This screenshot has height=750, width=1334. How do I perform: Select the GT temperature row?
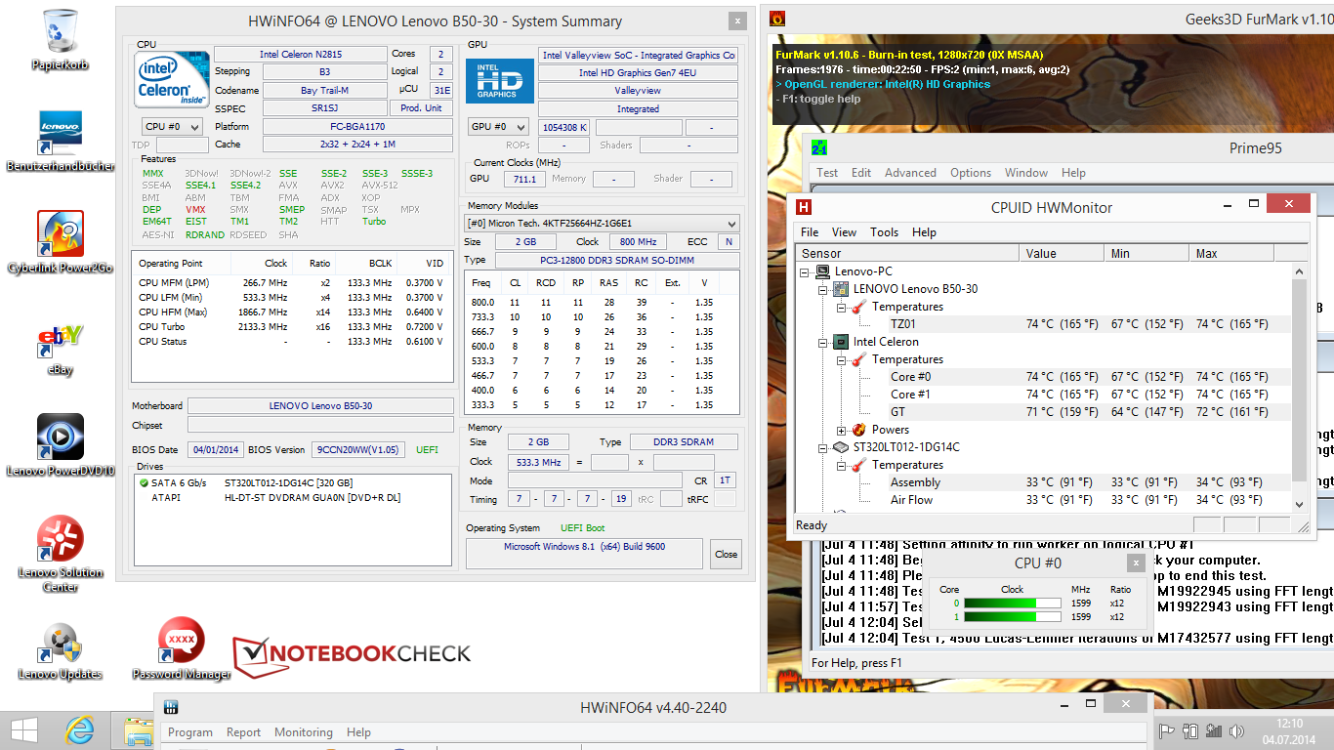point(1044,412)
